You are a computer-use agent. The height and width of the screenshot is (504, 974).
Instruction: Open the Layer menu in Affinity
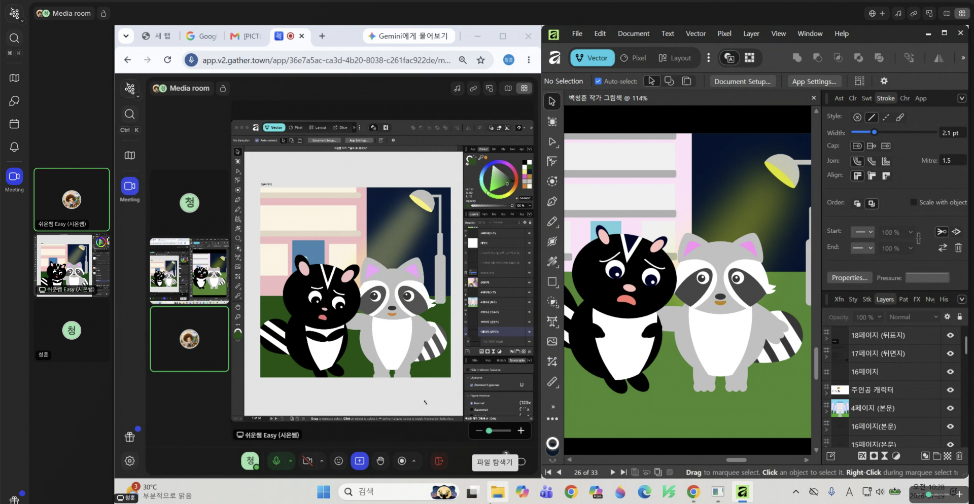[751, 33]
